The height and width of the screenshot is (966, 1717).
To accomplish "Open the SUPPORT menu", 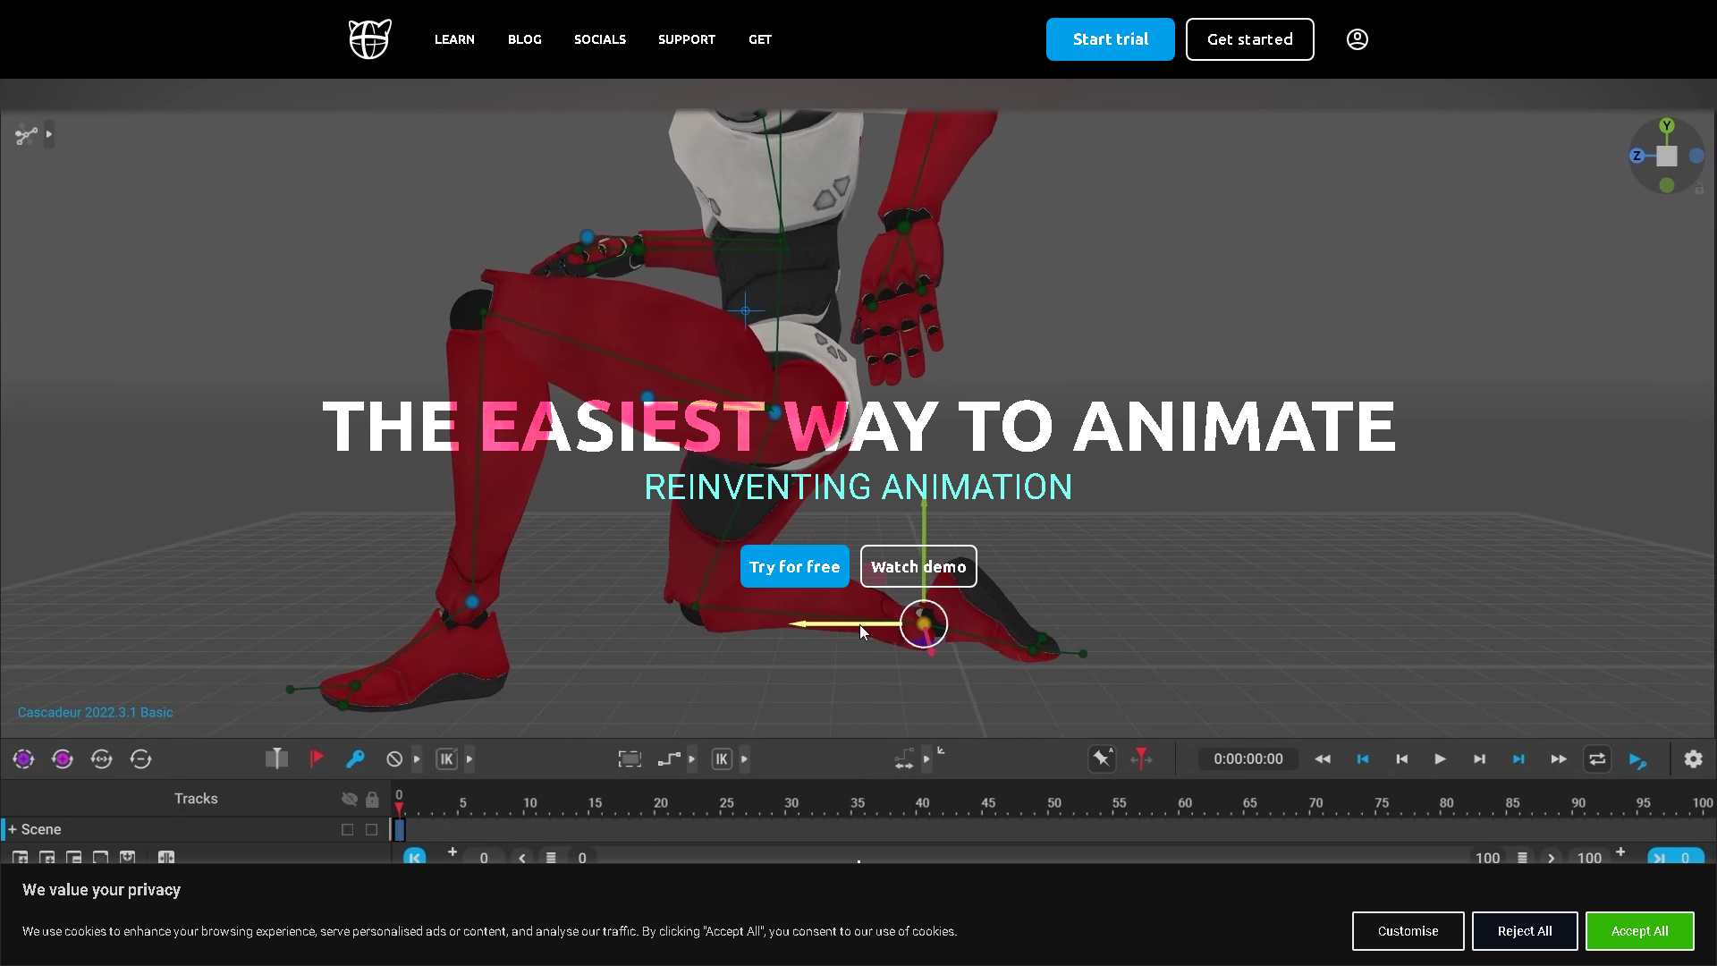I will [687, 39].
